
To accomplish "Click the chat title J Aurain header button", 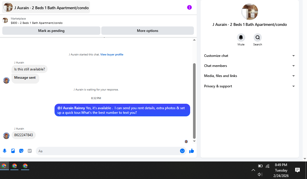I will pos(46,7).
